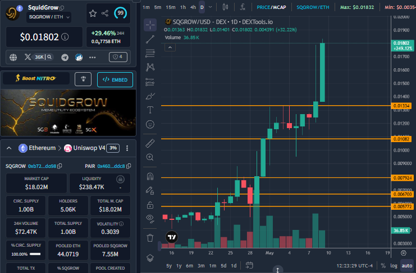Click the EMBED button

click(115, 79)
